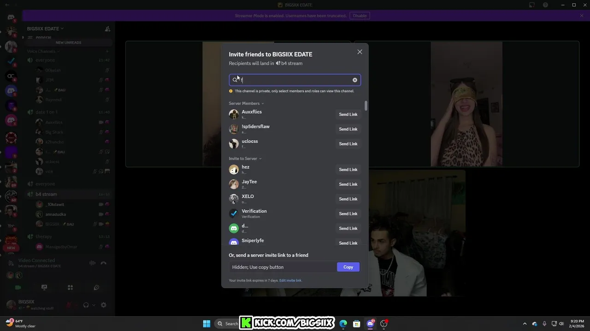
Task: Open Discord home direct messages icon
Action: [x=11, y=17]
